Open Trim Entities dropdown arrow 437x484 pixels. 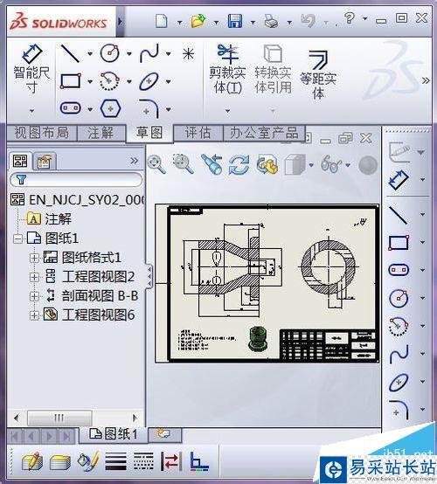point(227,110)
